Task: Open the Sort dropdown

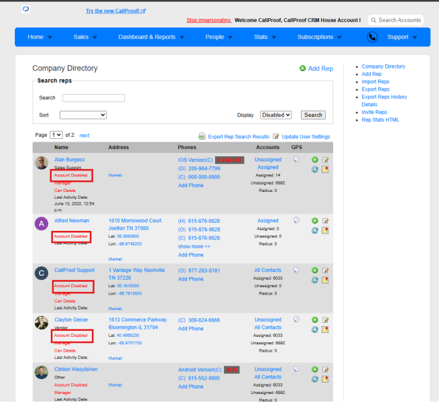Action: (x=83, y=115)
